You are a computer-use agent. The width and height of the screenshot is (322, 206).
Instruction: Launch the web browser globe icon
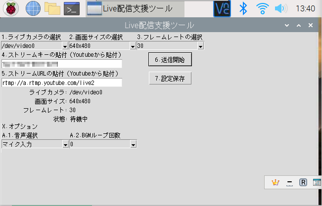click(x=33, y=8)
